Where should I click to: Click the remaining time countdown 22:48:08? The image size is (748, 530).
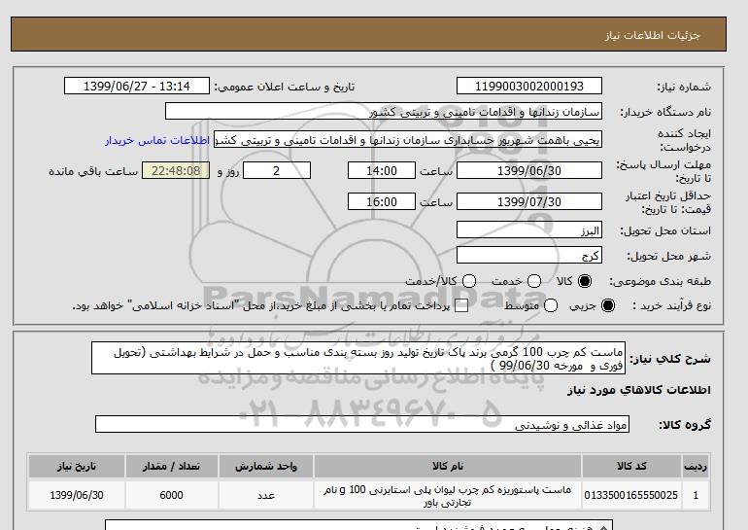click(176, 171)
